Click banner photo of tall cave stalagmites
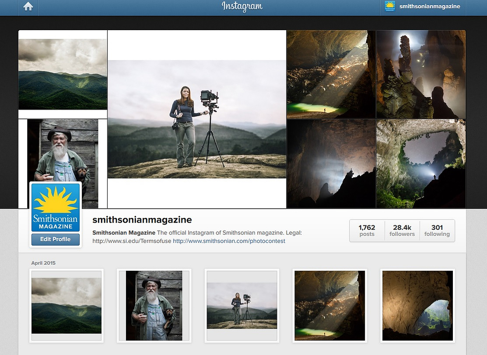 (421, 74)
